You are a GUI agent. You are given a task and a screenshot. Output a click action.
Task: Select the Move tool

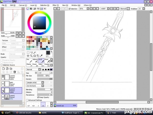[x=28, y=56]
